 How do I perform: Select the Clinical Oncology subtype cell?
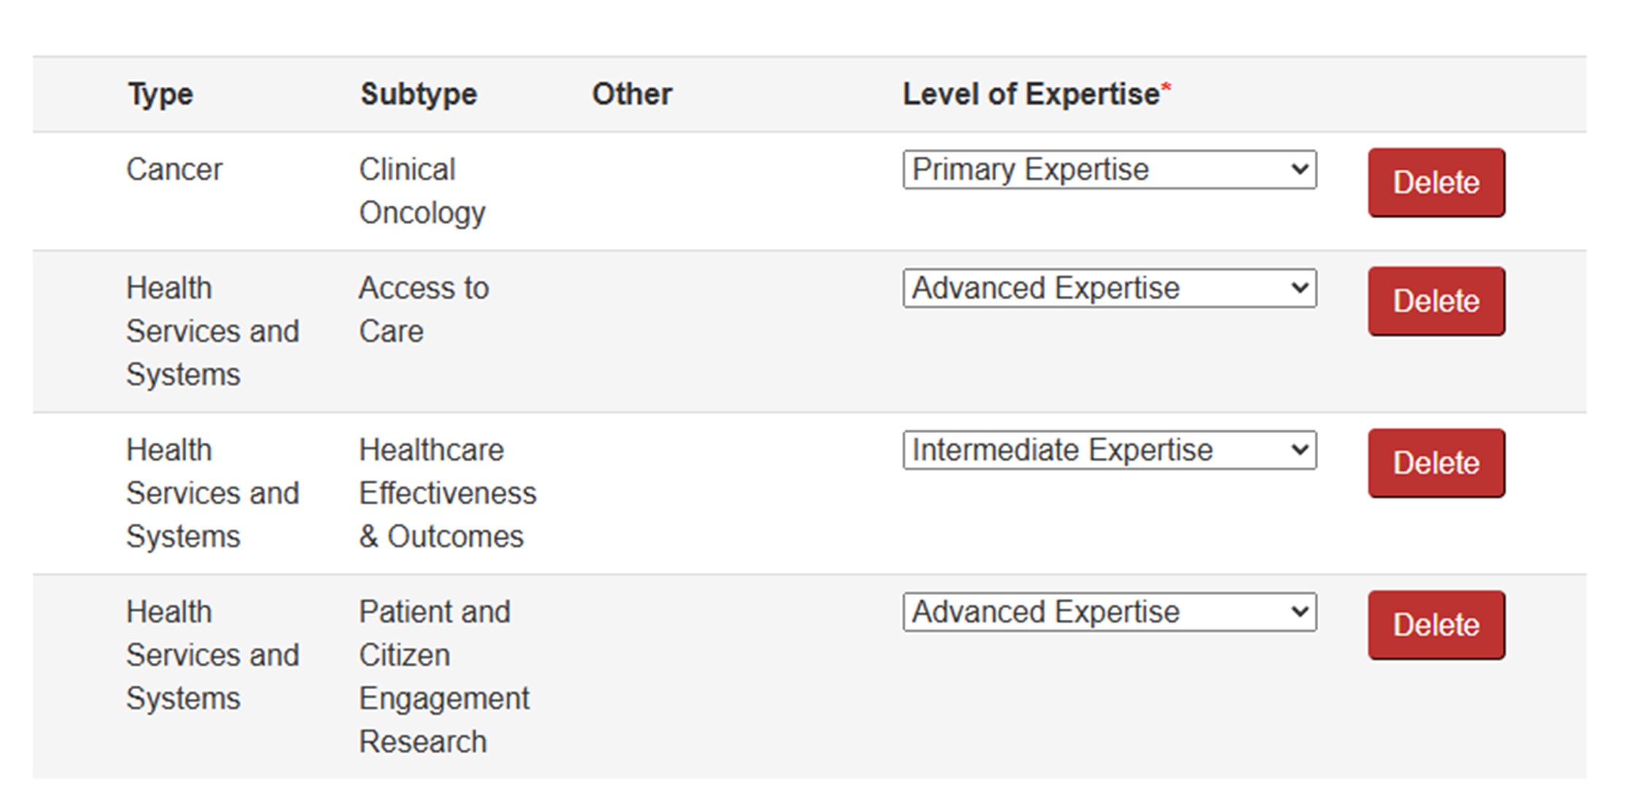(x=421, y=191)
